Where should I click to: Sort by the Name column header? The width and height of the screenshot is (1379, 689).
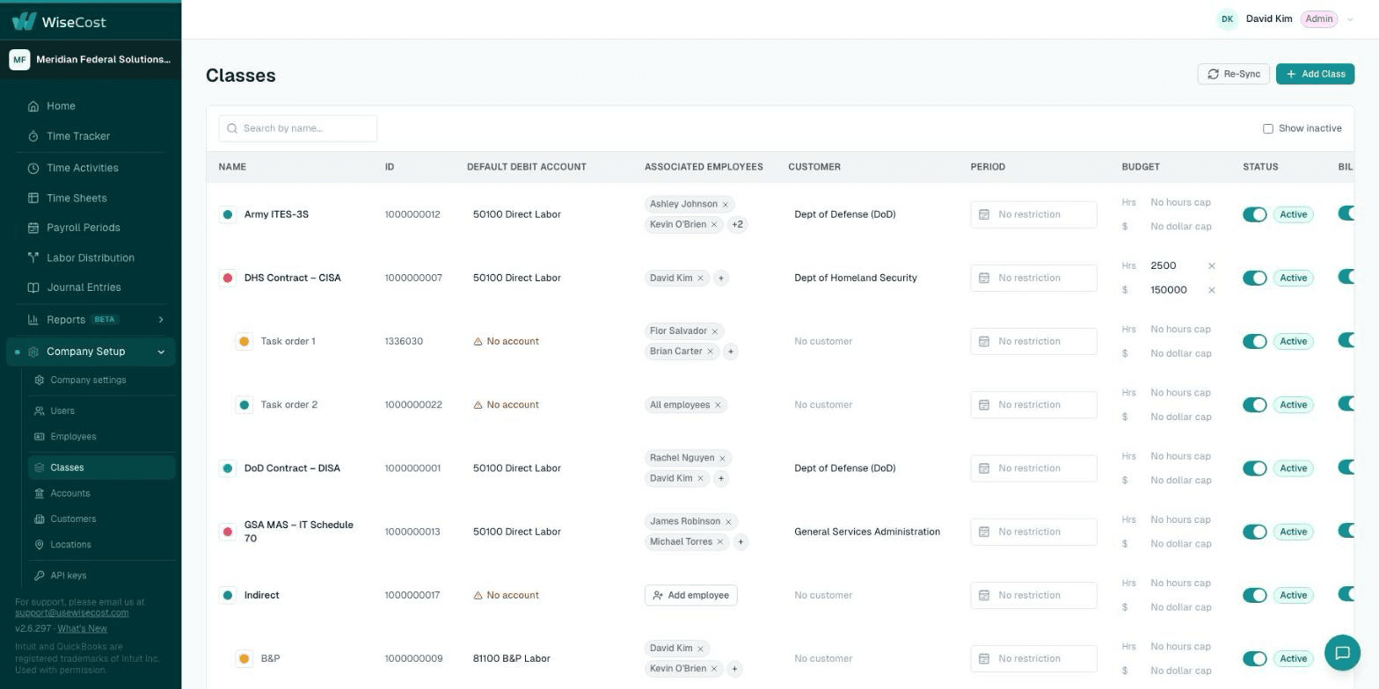pyautogui.click(x=232, y=167)
